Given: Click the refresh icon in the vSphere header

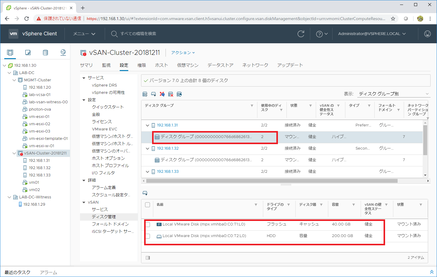Looking at the screenshot, I should coord(301,34).
